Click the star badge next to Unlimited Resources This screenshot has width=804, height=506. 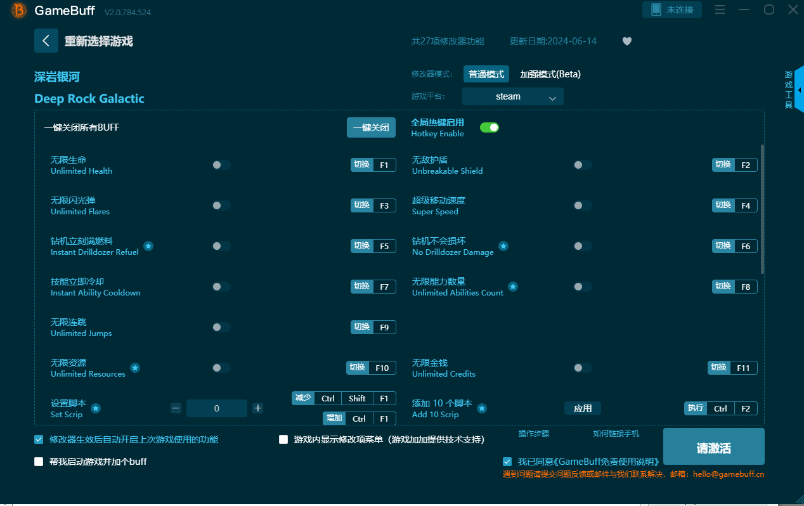(x=135, y=368)
